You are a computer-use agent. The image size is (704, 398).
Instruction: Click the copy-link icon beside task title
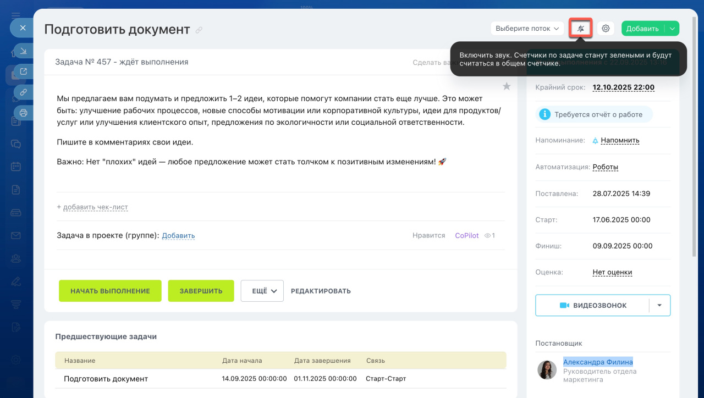(199, 30)
